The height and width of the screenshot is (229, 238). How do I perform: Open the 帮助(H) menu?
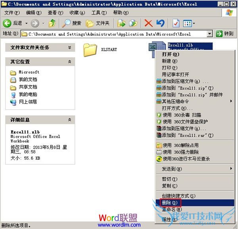tap(121, 13)
